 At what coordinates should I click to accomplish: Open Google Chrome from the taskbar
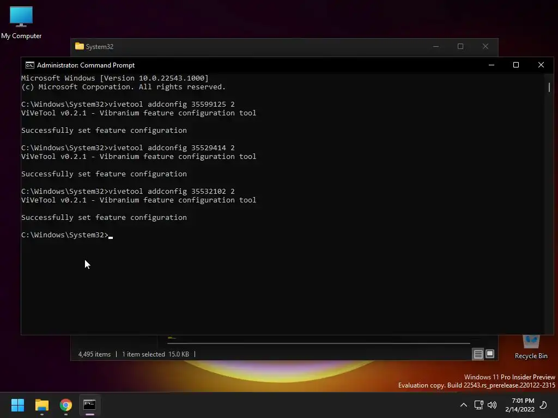click(66, 405)
